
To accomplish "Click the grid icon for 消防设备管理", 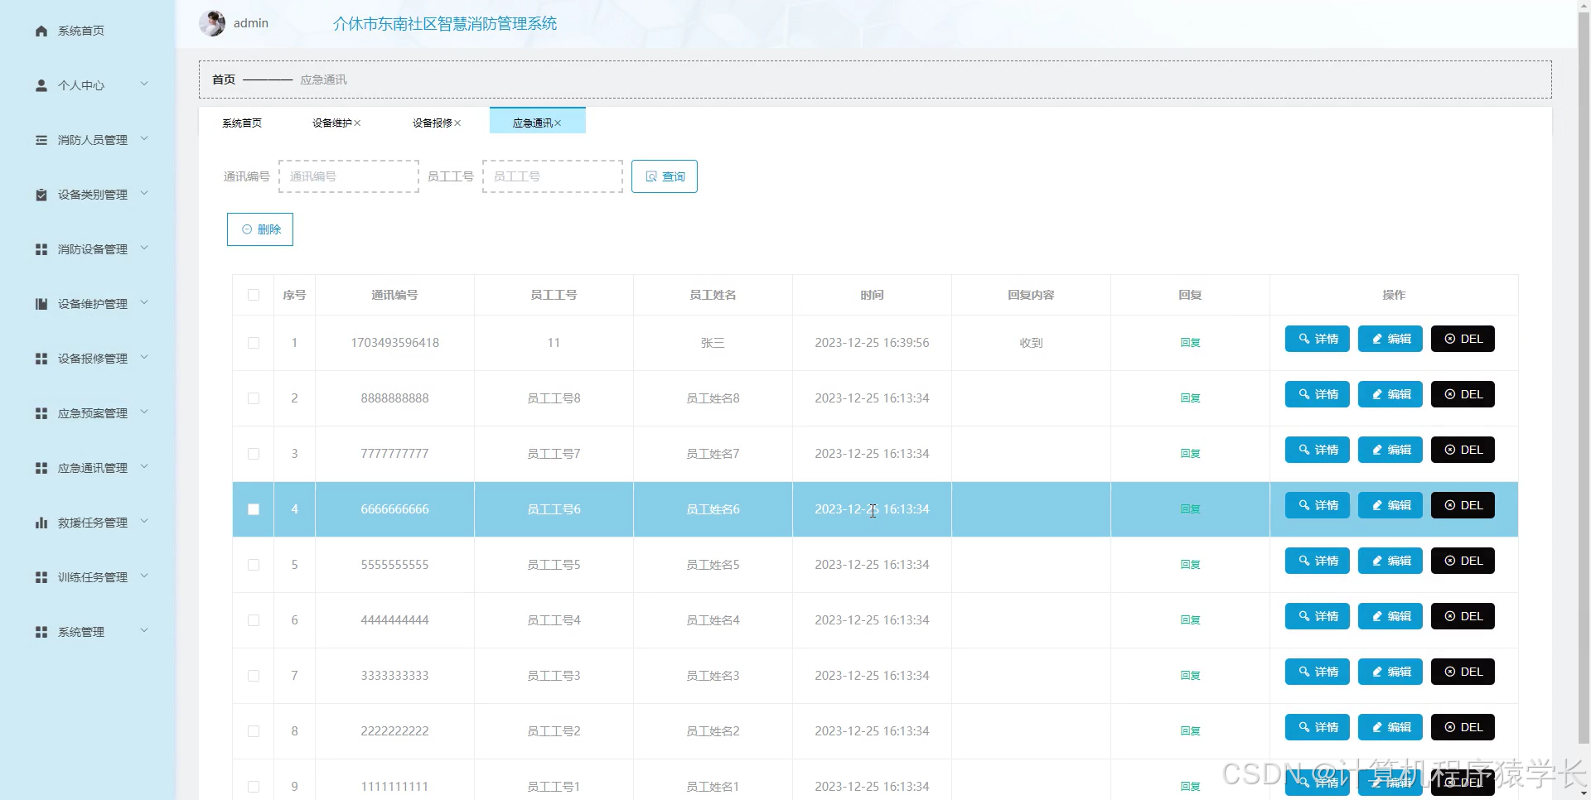I will click(41, 249).
